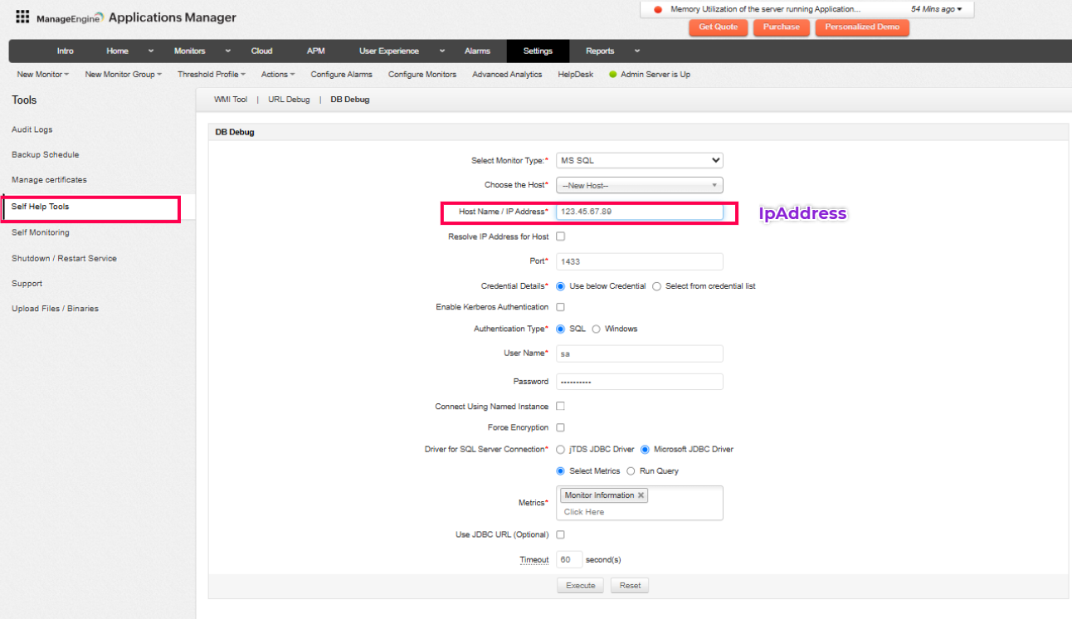Open the HelpDesk link
This screenshot has width=1072, height=619.
click(x=576, y=75)
